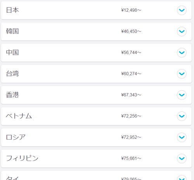Expand the ロシア row chevron
The image size is (194, 180).
coord(182,137)
